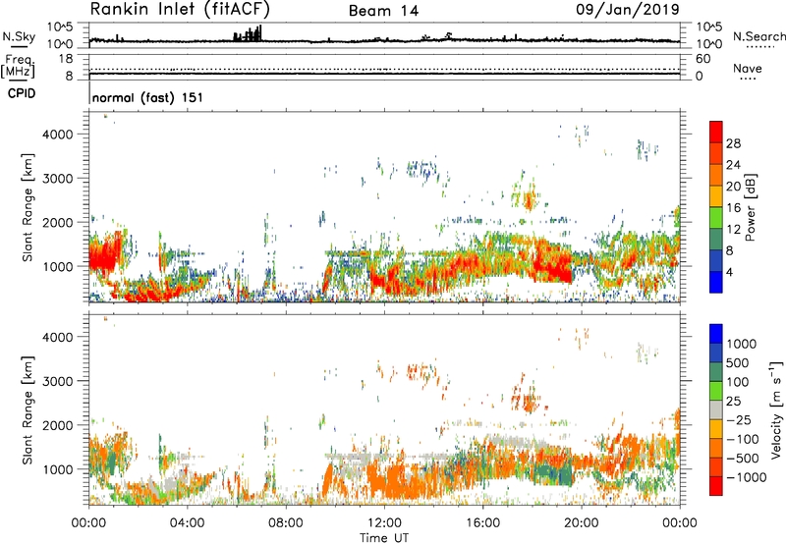Click the '-500' velocity colorbar value
The width and height of the screenshot is (786, 544).
click(x=743, y=459)
